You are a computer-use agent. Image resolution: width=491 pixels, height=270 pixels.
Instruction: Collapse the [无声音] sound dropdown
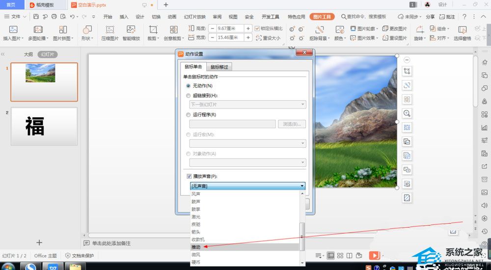pos(301,186)
